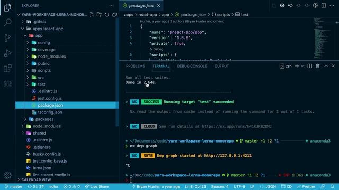Toggle file blame eye icon in editor toolbar
The height and width of the screenshot is (190, 339).
[x=282, y=6]
